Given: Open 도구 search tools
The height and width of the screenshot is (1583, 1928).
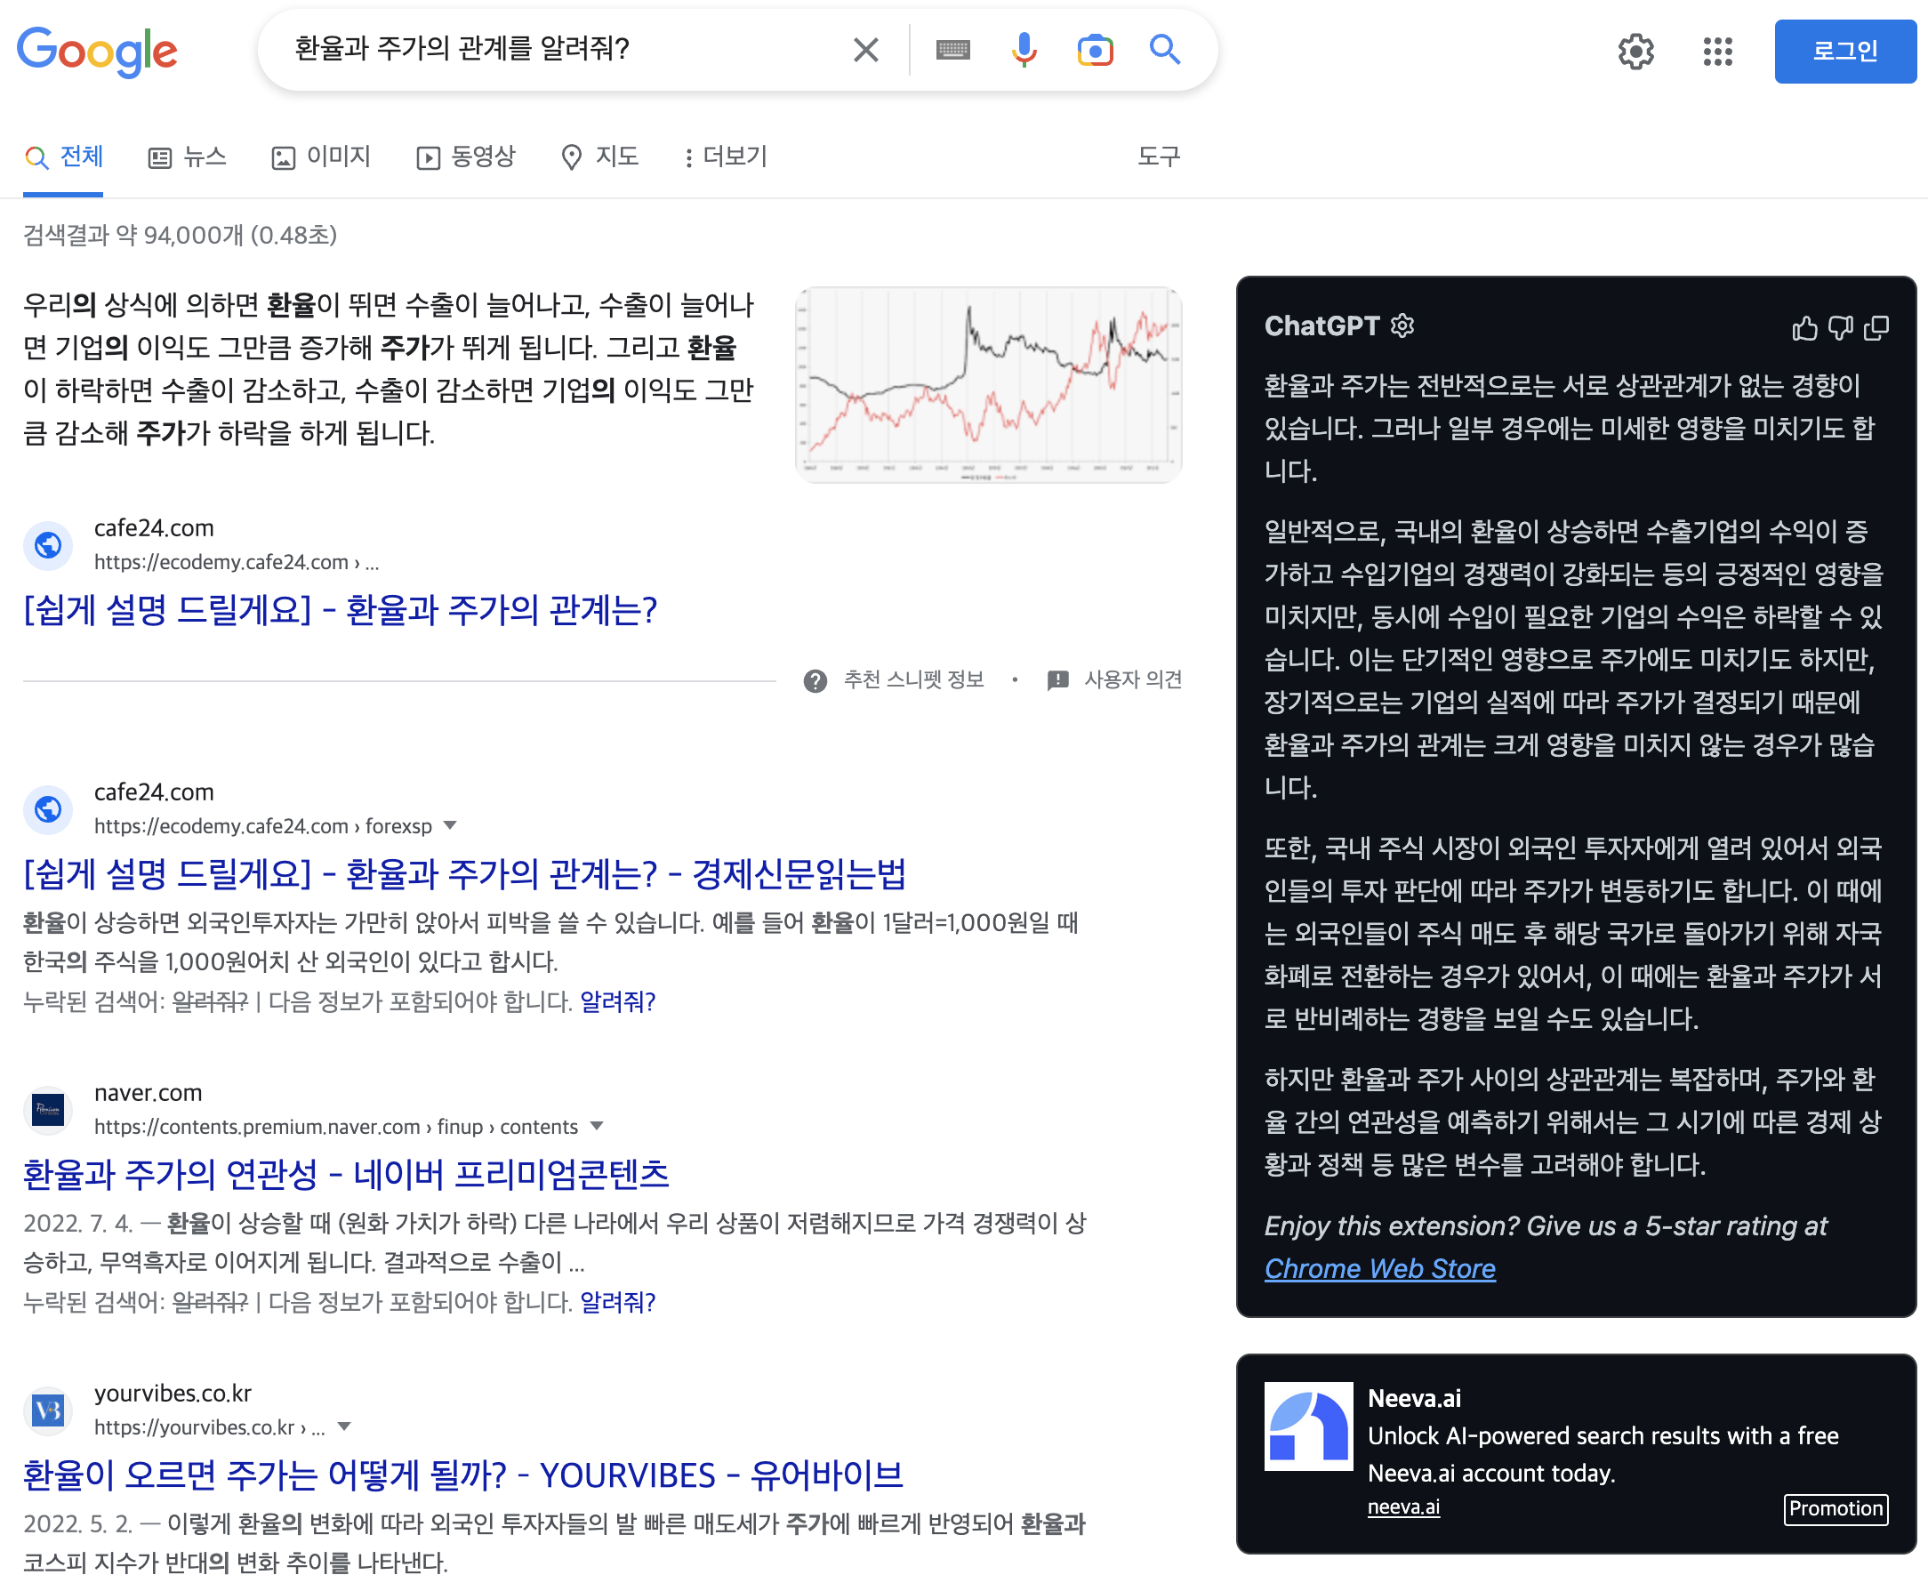Looking at the screenshot, I should [1158, 157].
